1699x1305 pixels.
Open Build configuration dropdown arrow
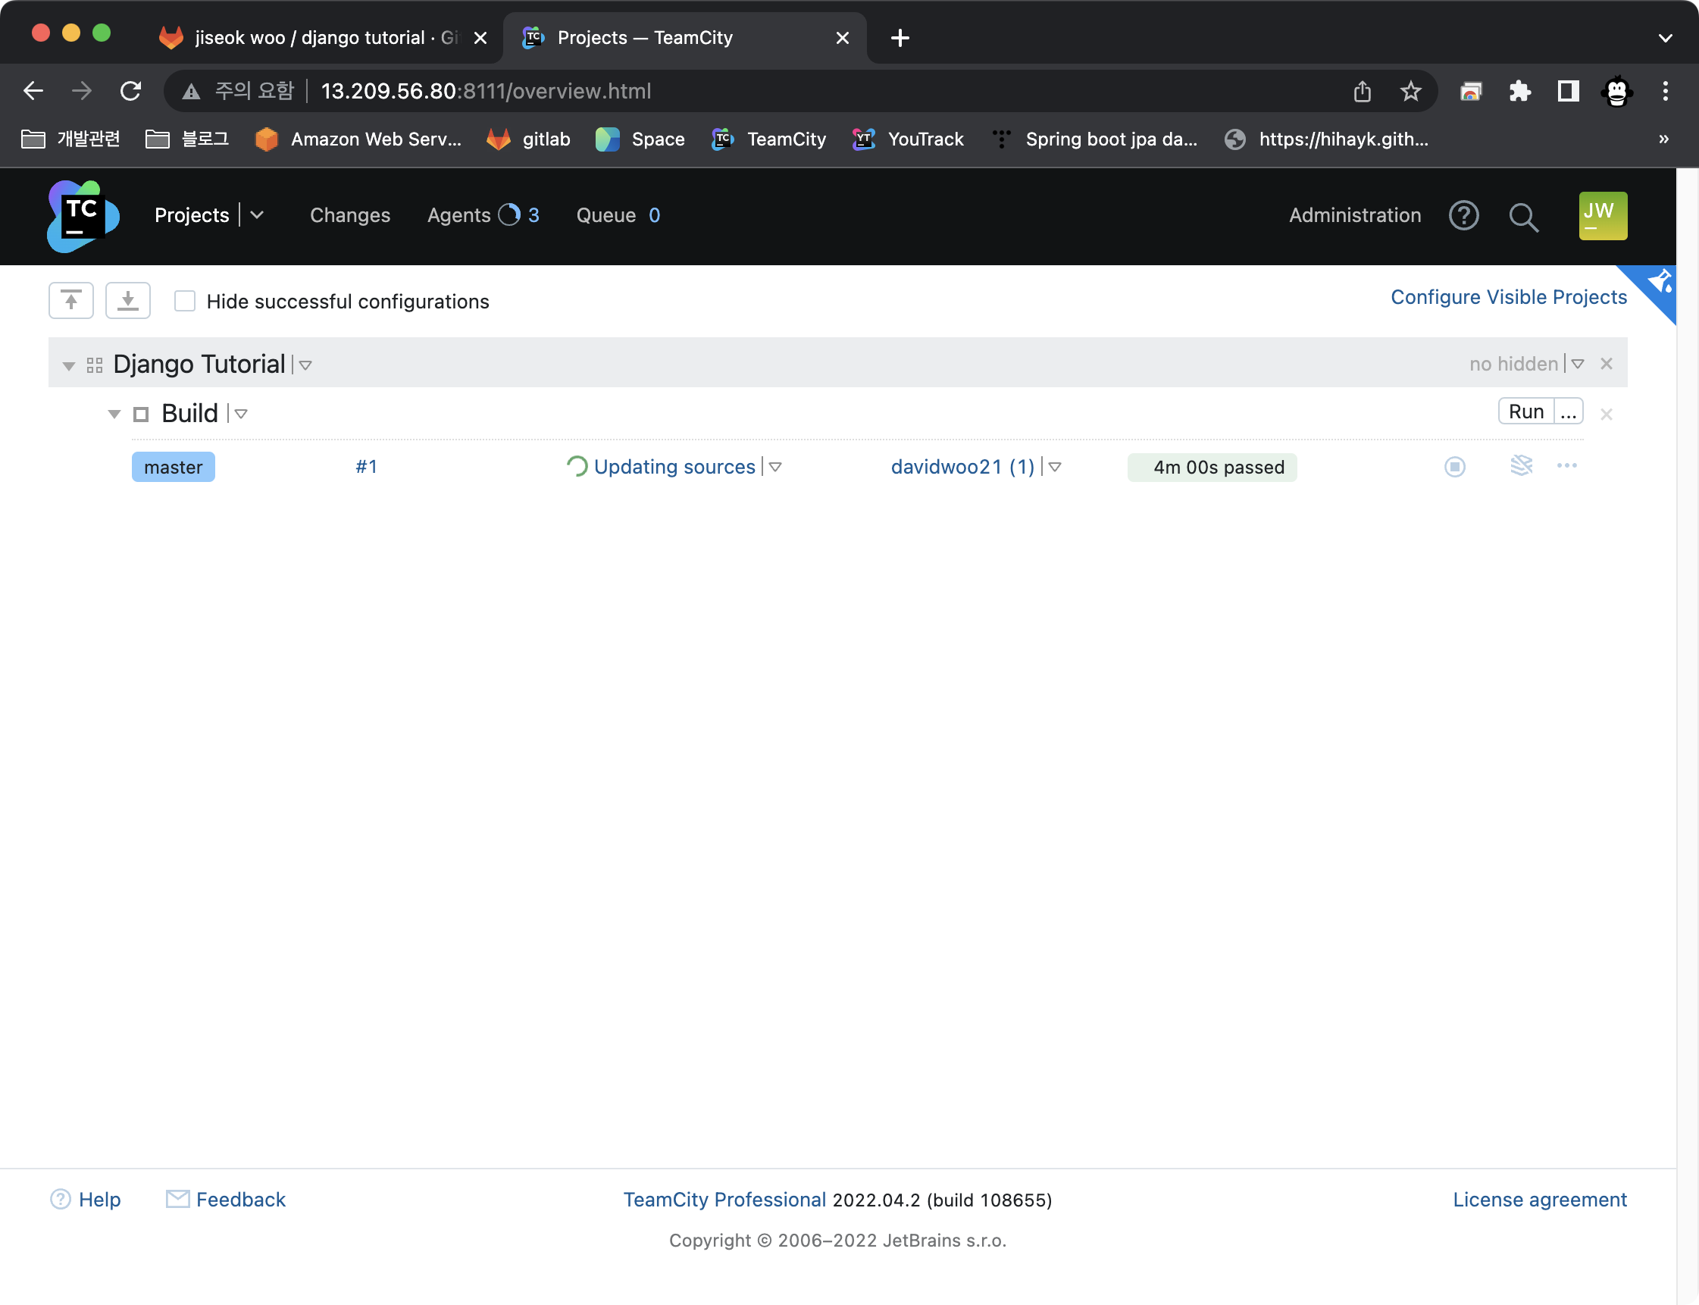tap(242, 414)
